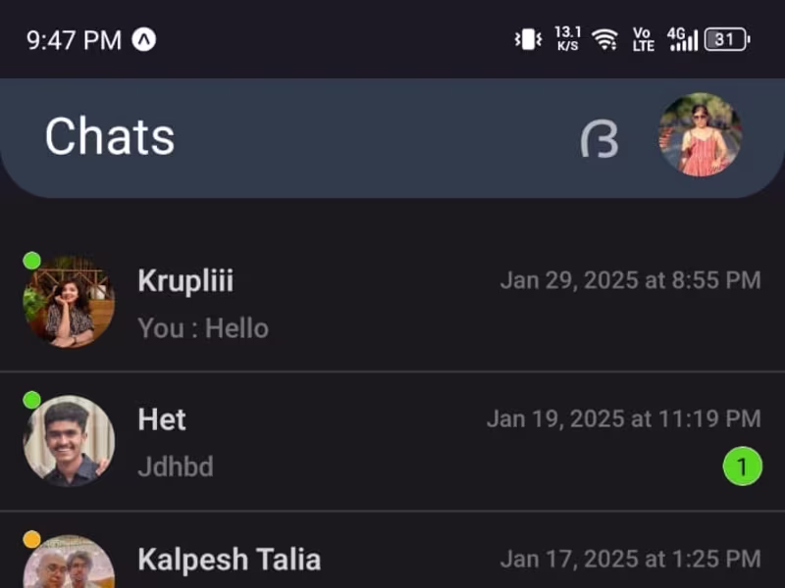This screenshot has width=785, height=588.
Task: Tap the vibrate mode icon in status bar
Action: point(529,40)
